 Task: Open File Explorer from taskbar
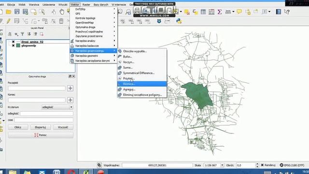point(13,172)
